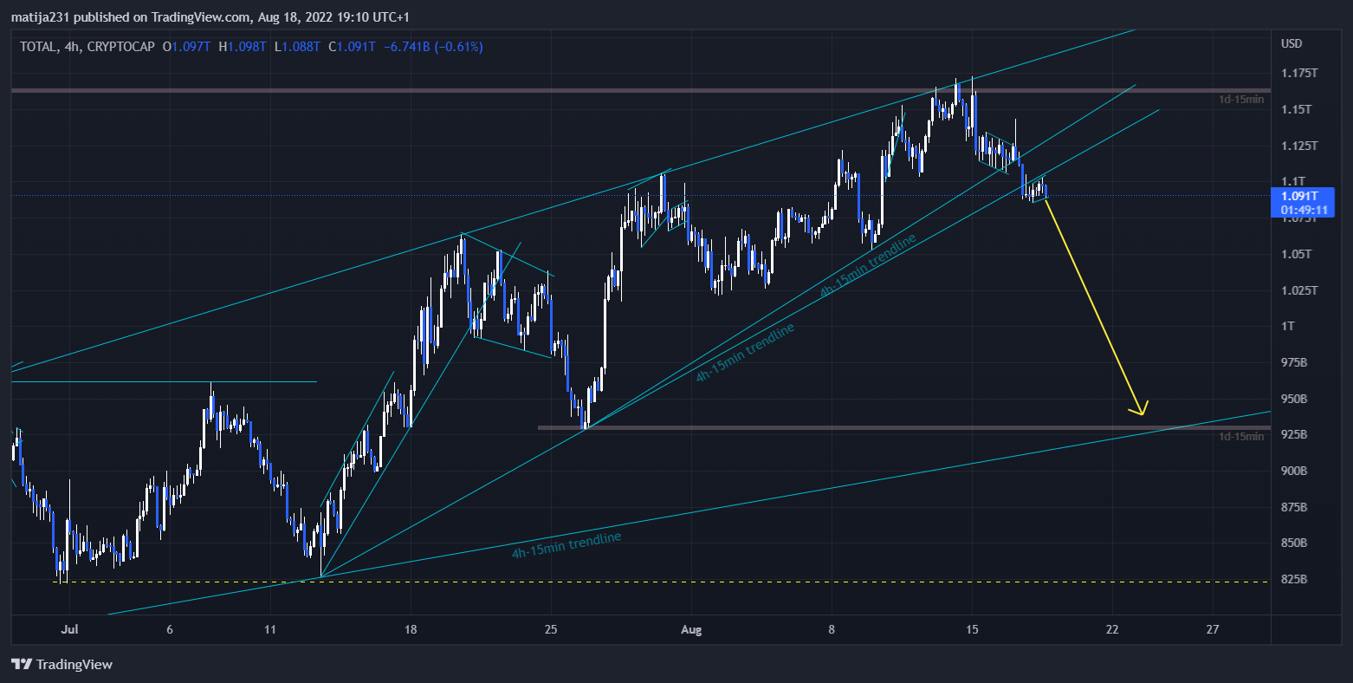This screenshot has height=683, width=1353.
Task: Click the Jul label on the time axis
Action: [x=68, y=629]
